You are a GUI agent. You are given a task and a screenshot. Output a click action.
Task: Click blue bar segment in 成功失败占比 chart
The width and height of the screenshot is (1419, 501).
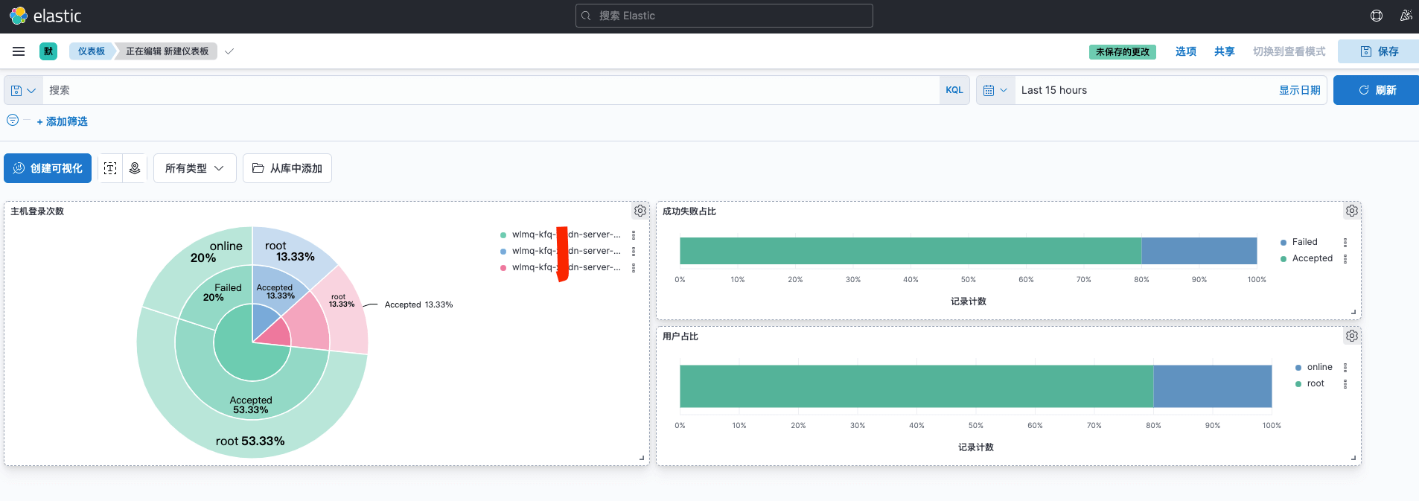(x=1199, y=251)
